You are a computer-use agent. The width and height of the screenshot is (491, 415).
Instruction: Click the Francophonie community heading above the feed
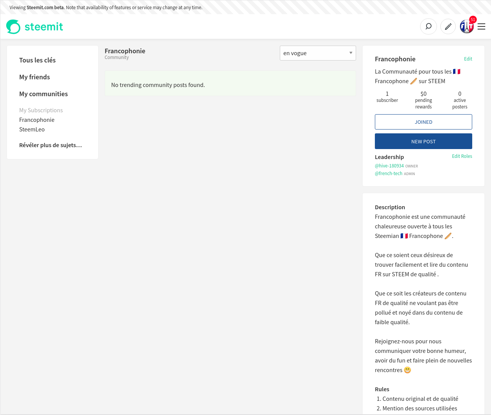coord(125,51)
